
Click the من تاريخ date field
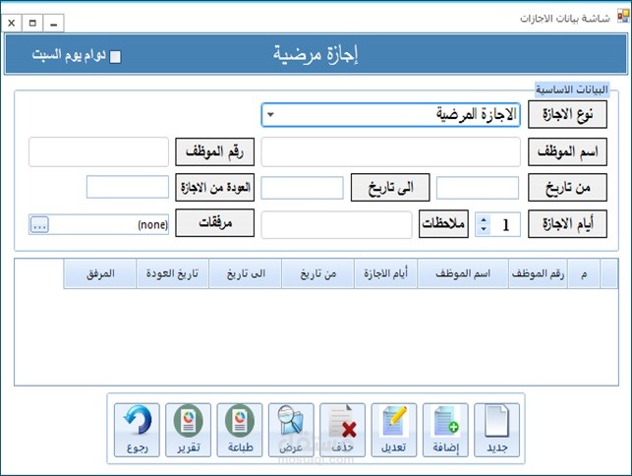tap(478, 188)
